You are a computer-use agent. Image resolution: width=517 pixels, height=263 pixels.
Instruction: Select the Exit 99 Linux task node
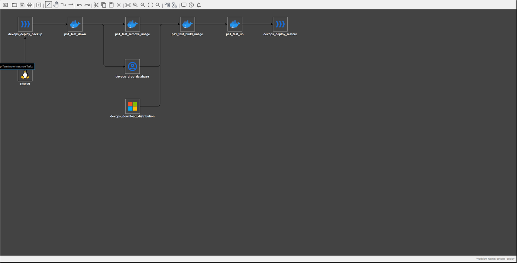point(25,76)
